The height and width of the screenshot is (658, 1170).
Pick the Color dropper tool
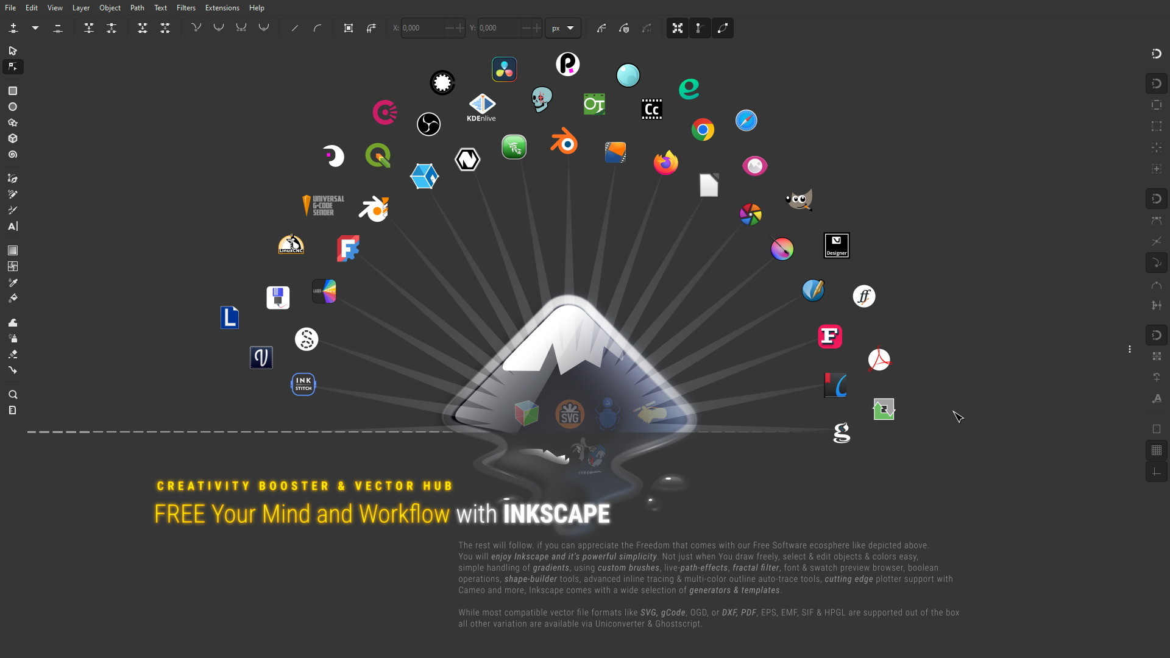tap(13, 282)
